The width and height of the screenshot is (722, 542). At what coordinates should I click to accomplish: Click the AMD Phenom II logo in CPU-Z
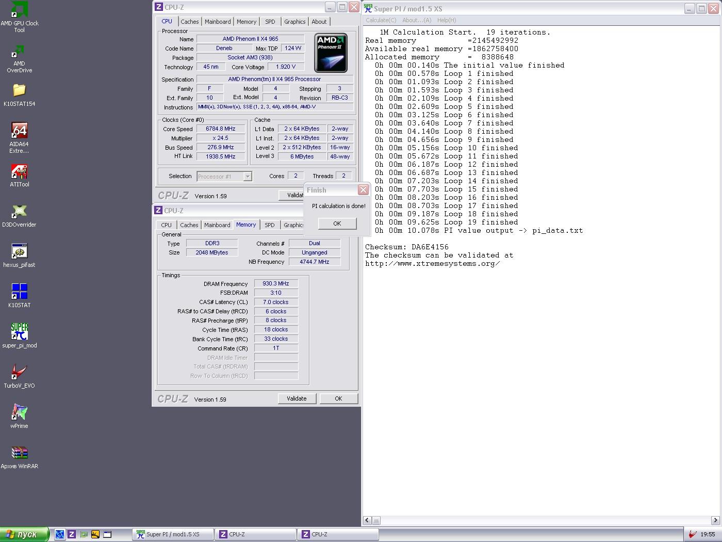tap(331, 53)
